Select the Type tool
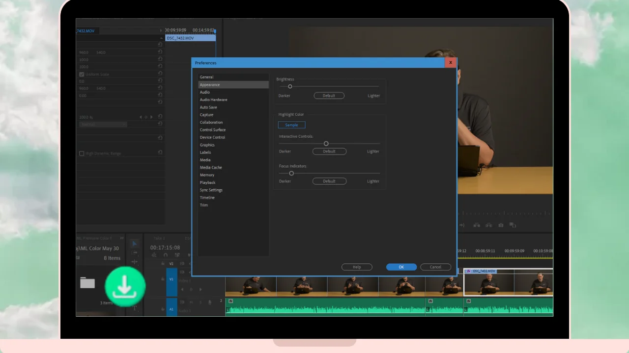The height and width of the screenshot is (353, 629). [135, 308]
